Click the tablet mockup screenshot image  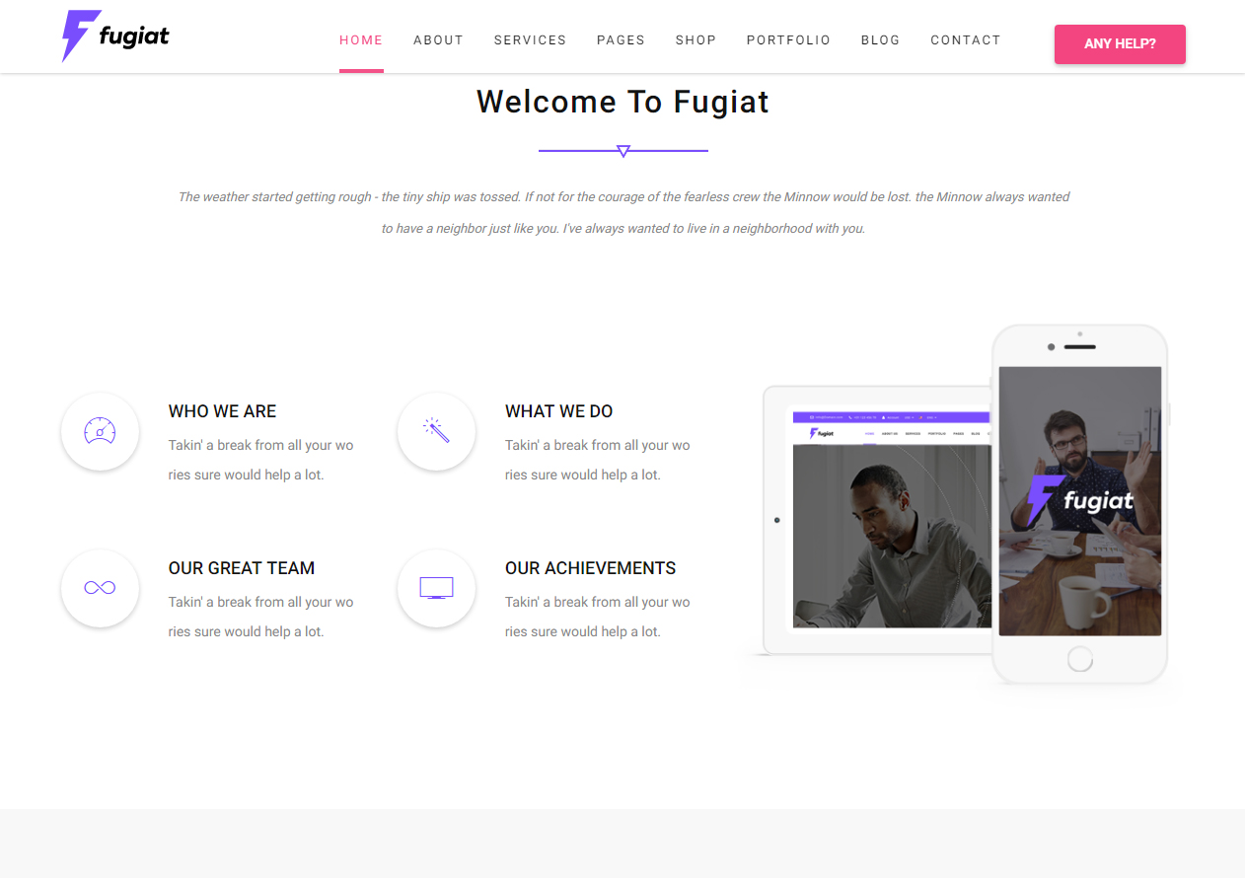point(892,520)
